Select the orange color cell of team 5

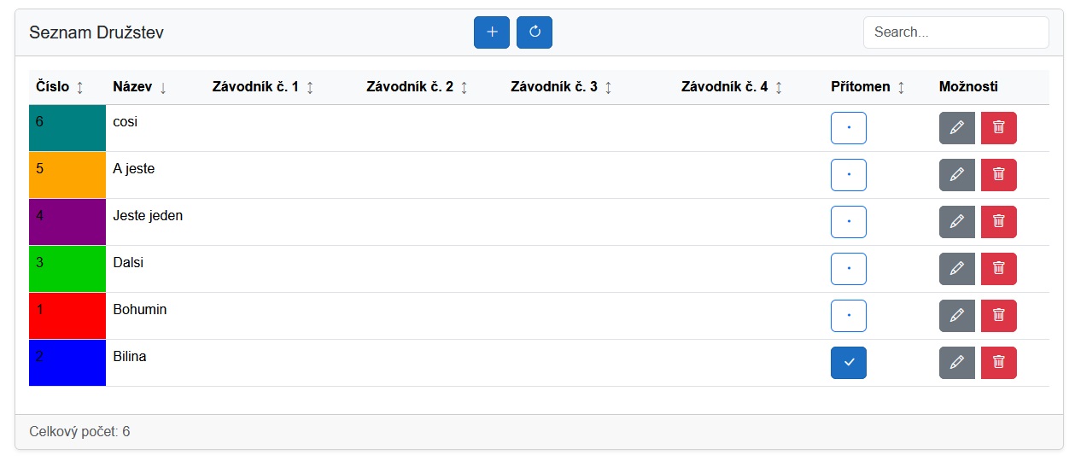[x=67, y=175]
